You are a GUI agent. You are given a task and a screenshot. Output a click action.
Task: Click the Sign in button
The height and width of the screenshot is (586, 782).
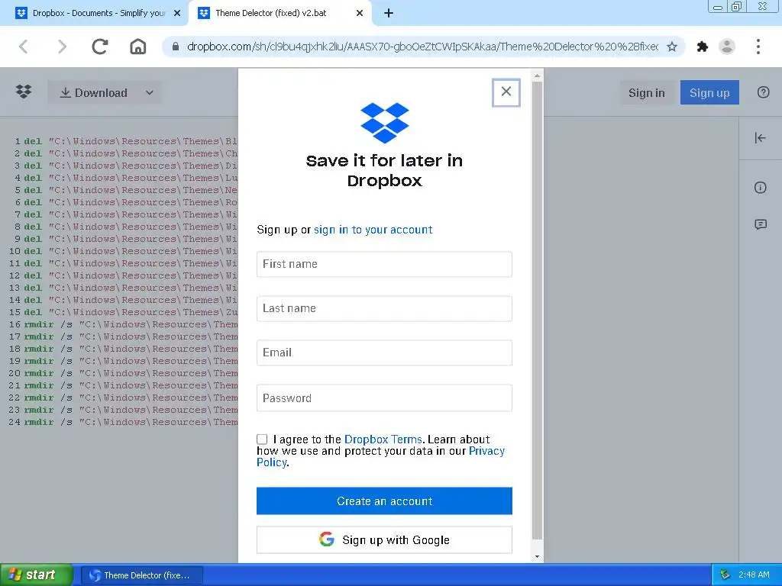click(x=646, y=92)
